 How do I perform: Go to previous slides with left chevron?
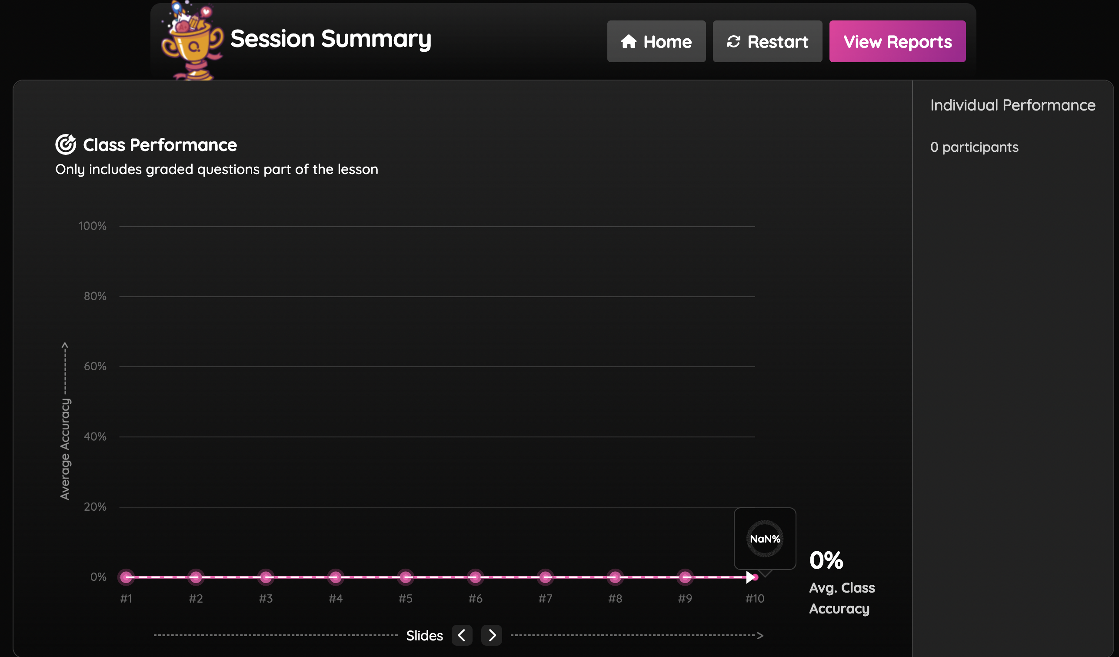click(x=462, y=635)
